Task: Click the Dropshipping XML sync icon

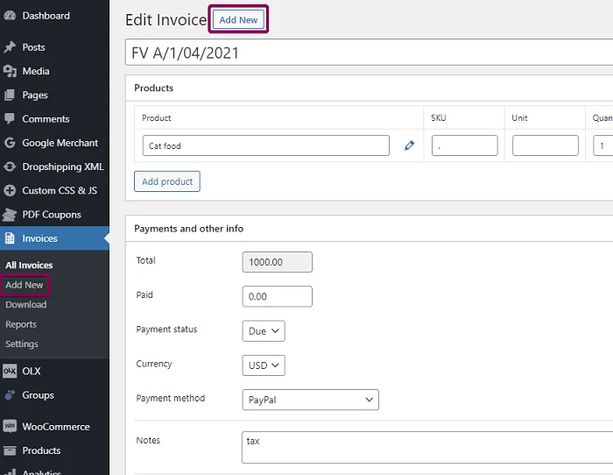Action: click(10, 167)
